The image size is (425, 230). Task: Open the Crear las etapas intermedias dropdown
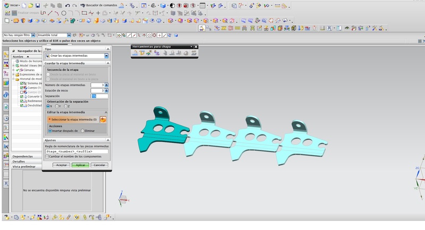pyautogui.click(x=106, y=56)
